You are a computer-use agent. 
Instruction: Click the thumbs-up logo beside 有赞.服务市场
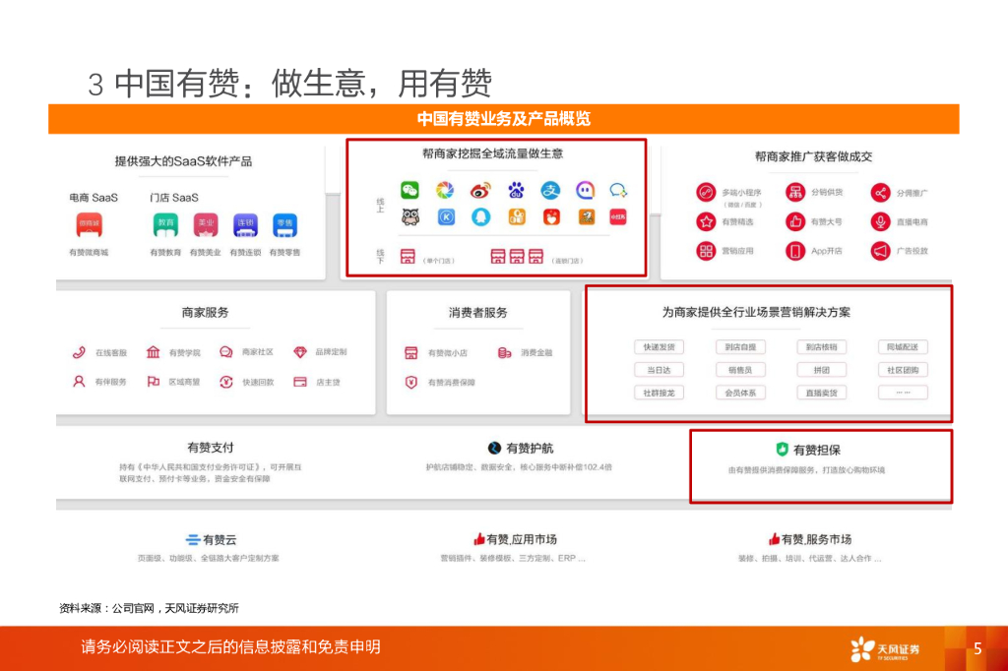tap(774, 538)
